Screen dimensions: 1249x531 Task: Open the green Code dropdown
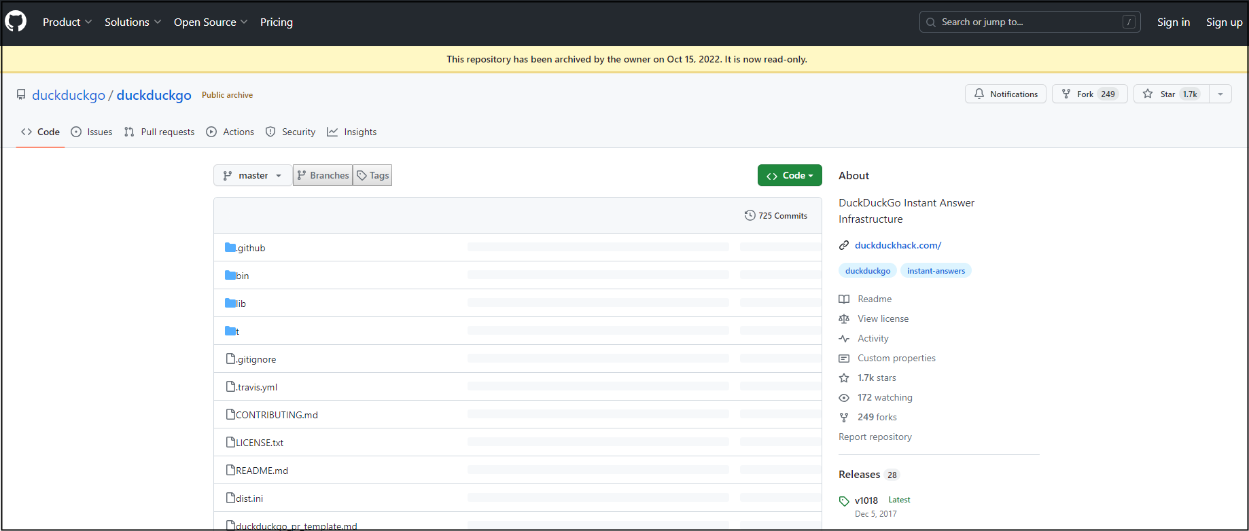789,175
